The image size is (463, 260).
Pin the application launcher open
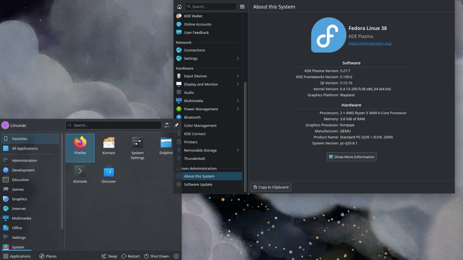176,125
